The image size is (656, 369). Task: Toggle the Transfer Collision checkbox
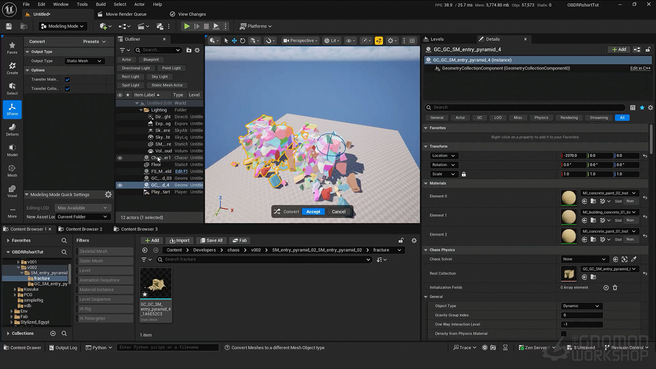tap(67, 89)
